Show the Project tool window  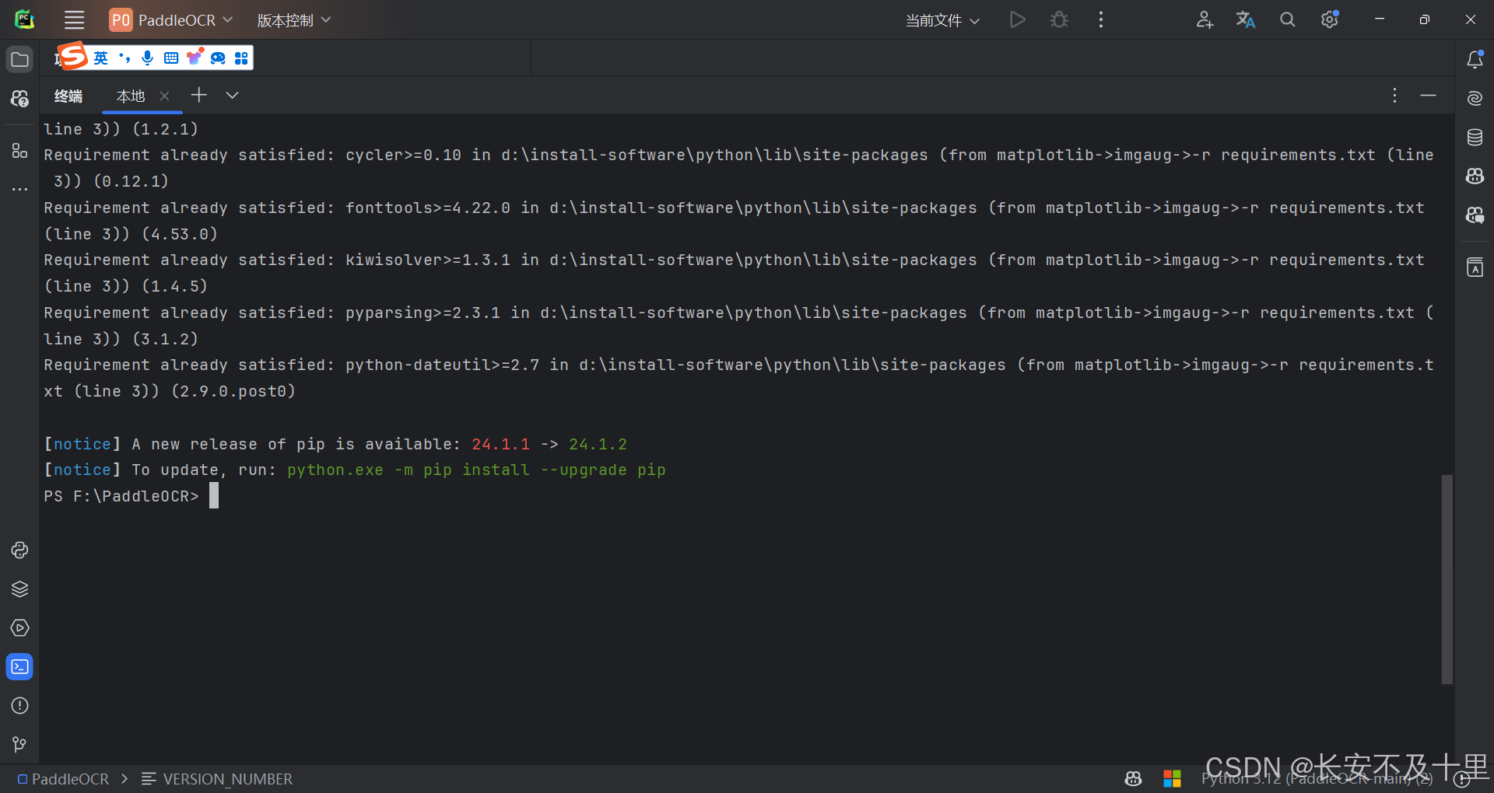click(x=19, y=60)
